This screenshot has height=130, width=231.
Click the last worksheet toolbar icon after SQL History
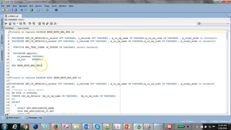(55, 23)
